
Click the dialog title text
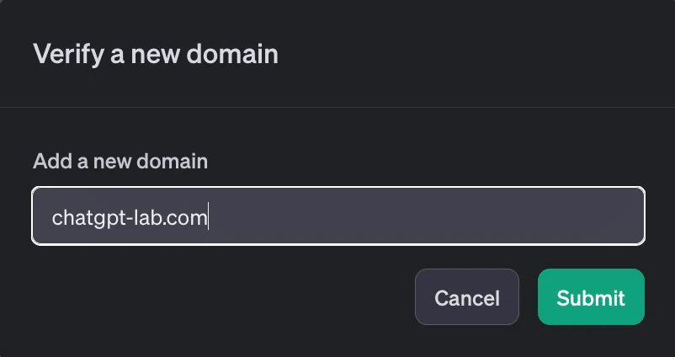tap(156, 55)
